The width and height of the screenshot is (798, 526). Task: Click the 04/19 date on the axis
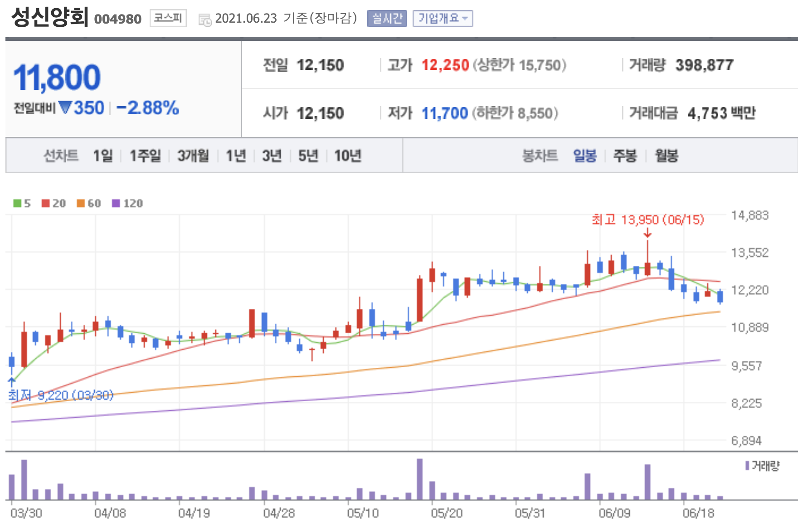pos(194,513)
